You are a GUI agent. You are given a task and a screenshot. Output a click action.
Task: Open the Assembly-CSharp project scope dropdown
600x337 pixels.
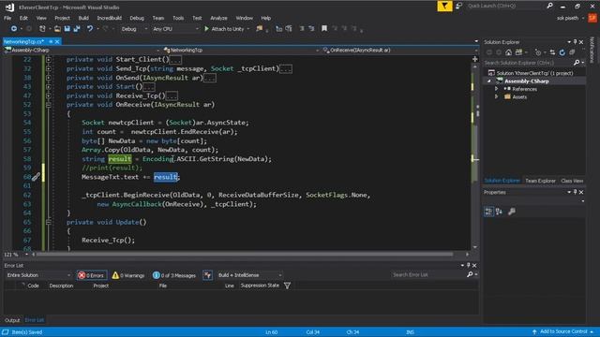(x=82, y=50)
